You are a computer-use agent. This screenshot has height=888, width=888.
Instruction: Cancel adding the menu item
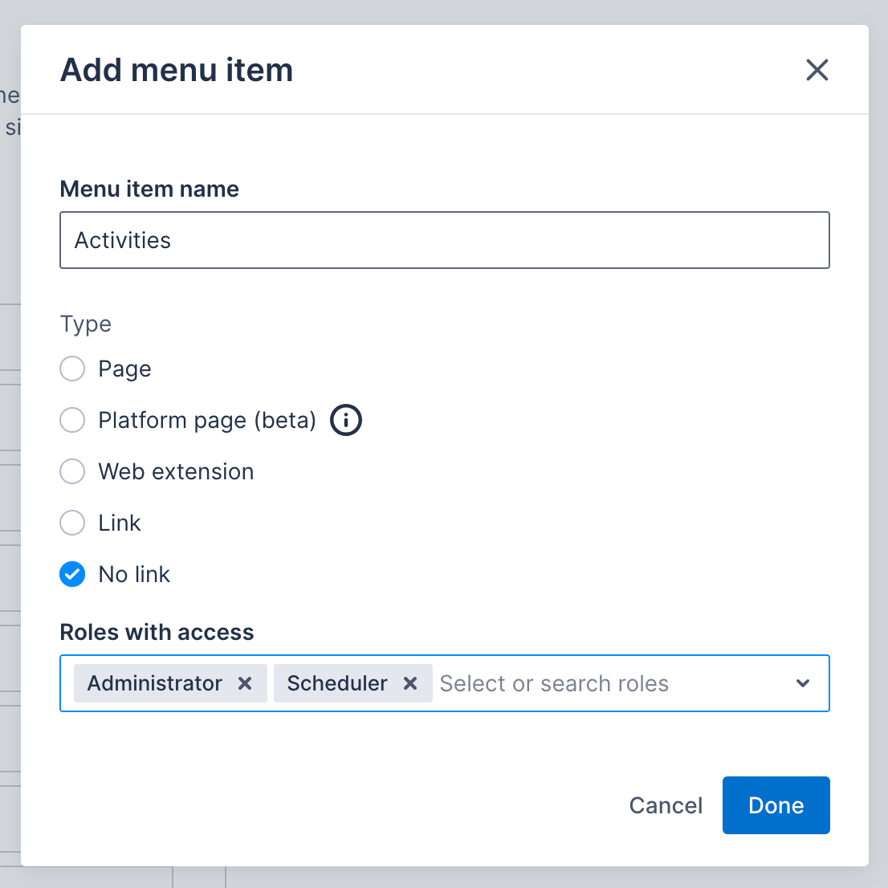[665, 805]
